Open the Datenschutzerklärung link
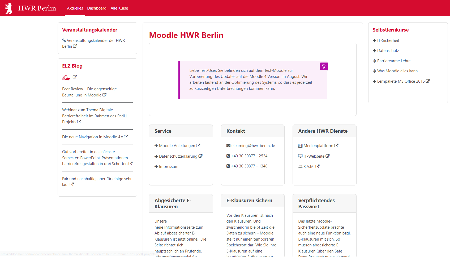The image size is (450, 257). point(178,156)
